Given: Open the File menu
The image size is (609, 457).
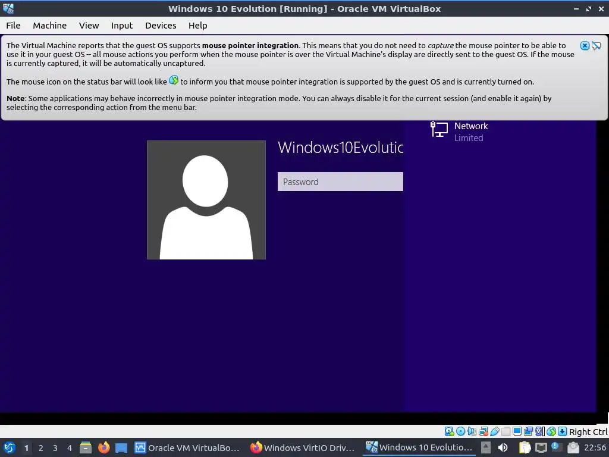Looking at the screenshot, I should (13, 25).
